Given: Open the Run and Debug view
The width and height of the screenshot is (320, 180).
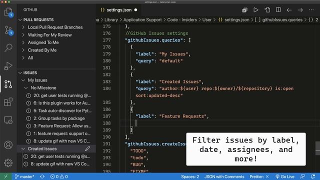Looking at the screenshot, I should click(x=8, y=66).
